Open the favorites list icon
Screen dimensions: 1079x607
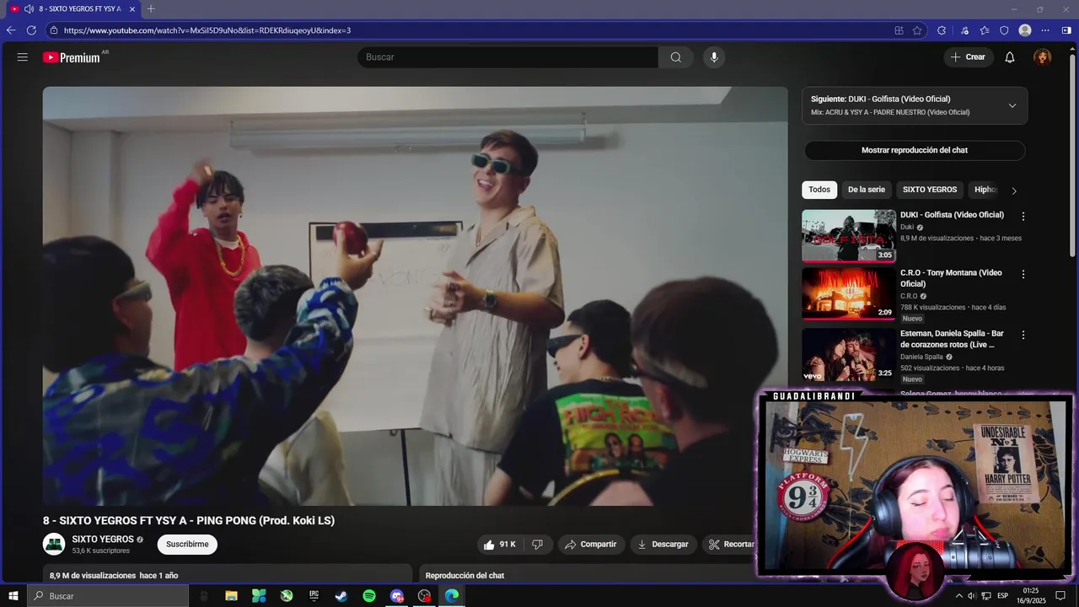click(985, 30)
